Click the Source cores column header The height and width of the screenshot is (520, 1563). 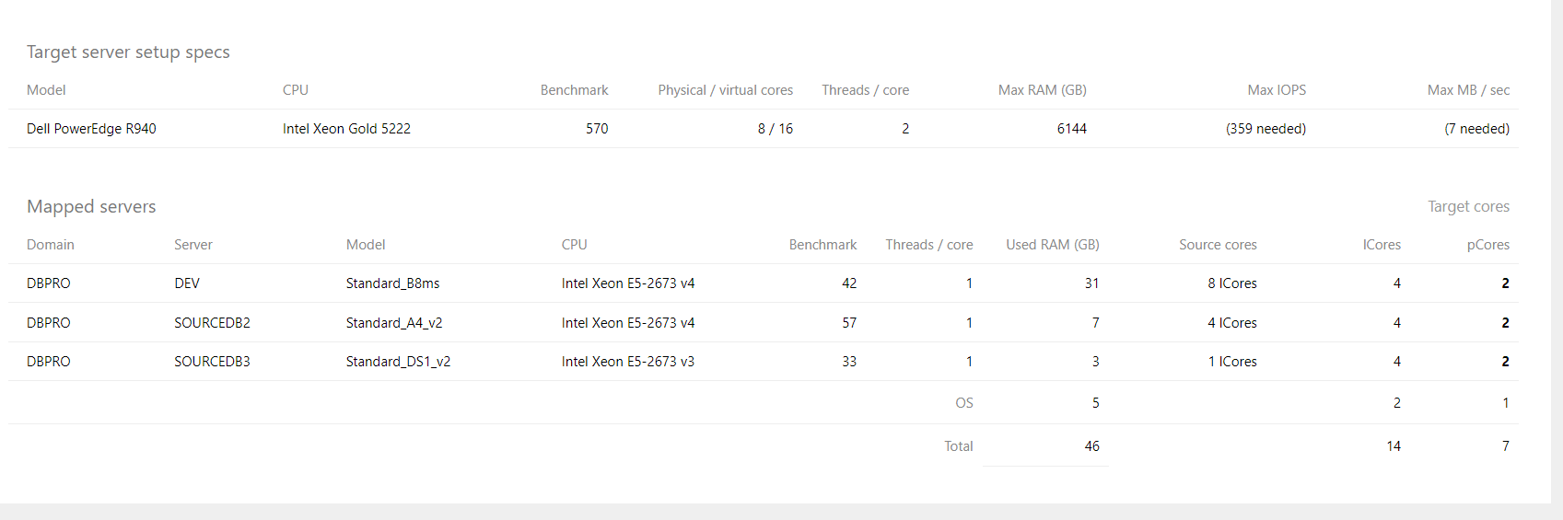pyautogui.click(x=1218, y=245)
